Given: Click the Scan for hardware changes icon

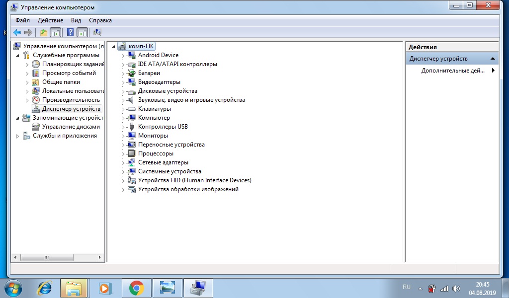Looking at the screenshot, I should pyautogui.click(x=97, y=32).
